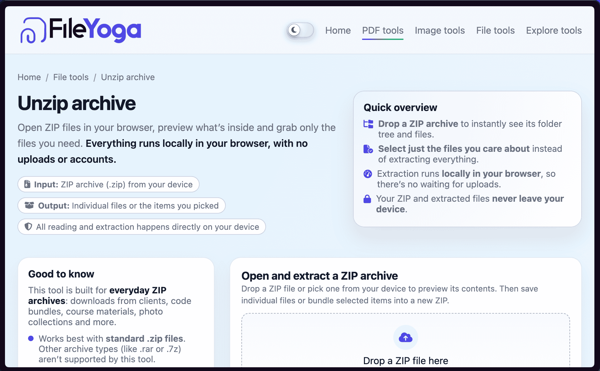
Task: Open the Home nav item
Action: 338,30
